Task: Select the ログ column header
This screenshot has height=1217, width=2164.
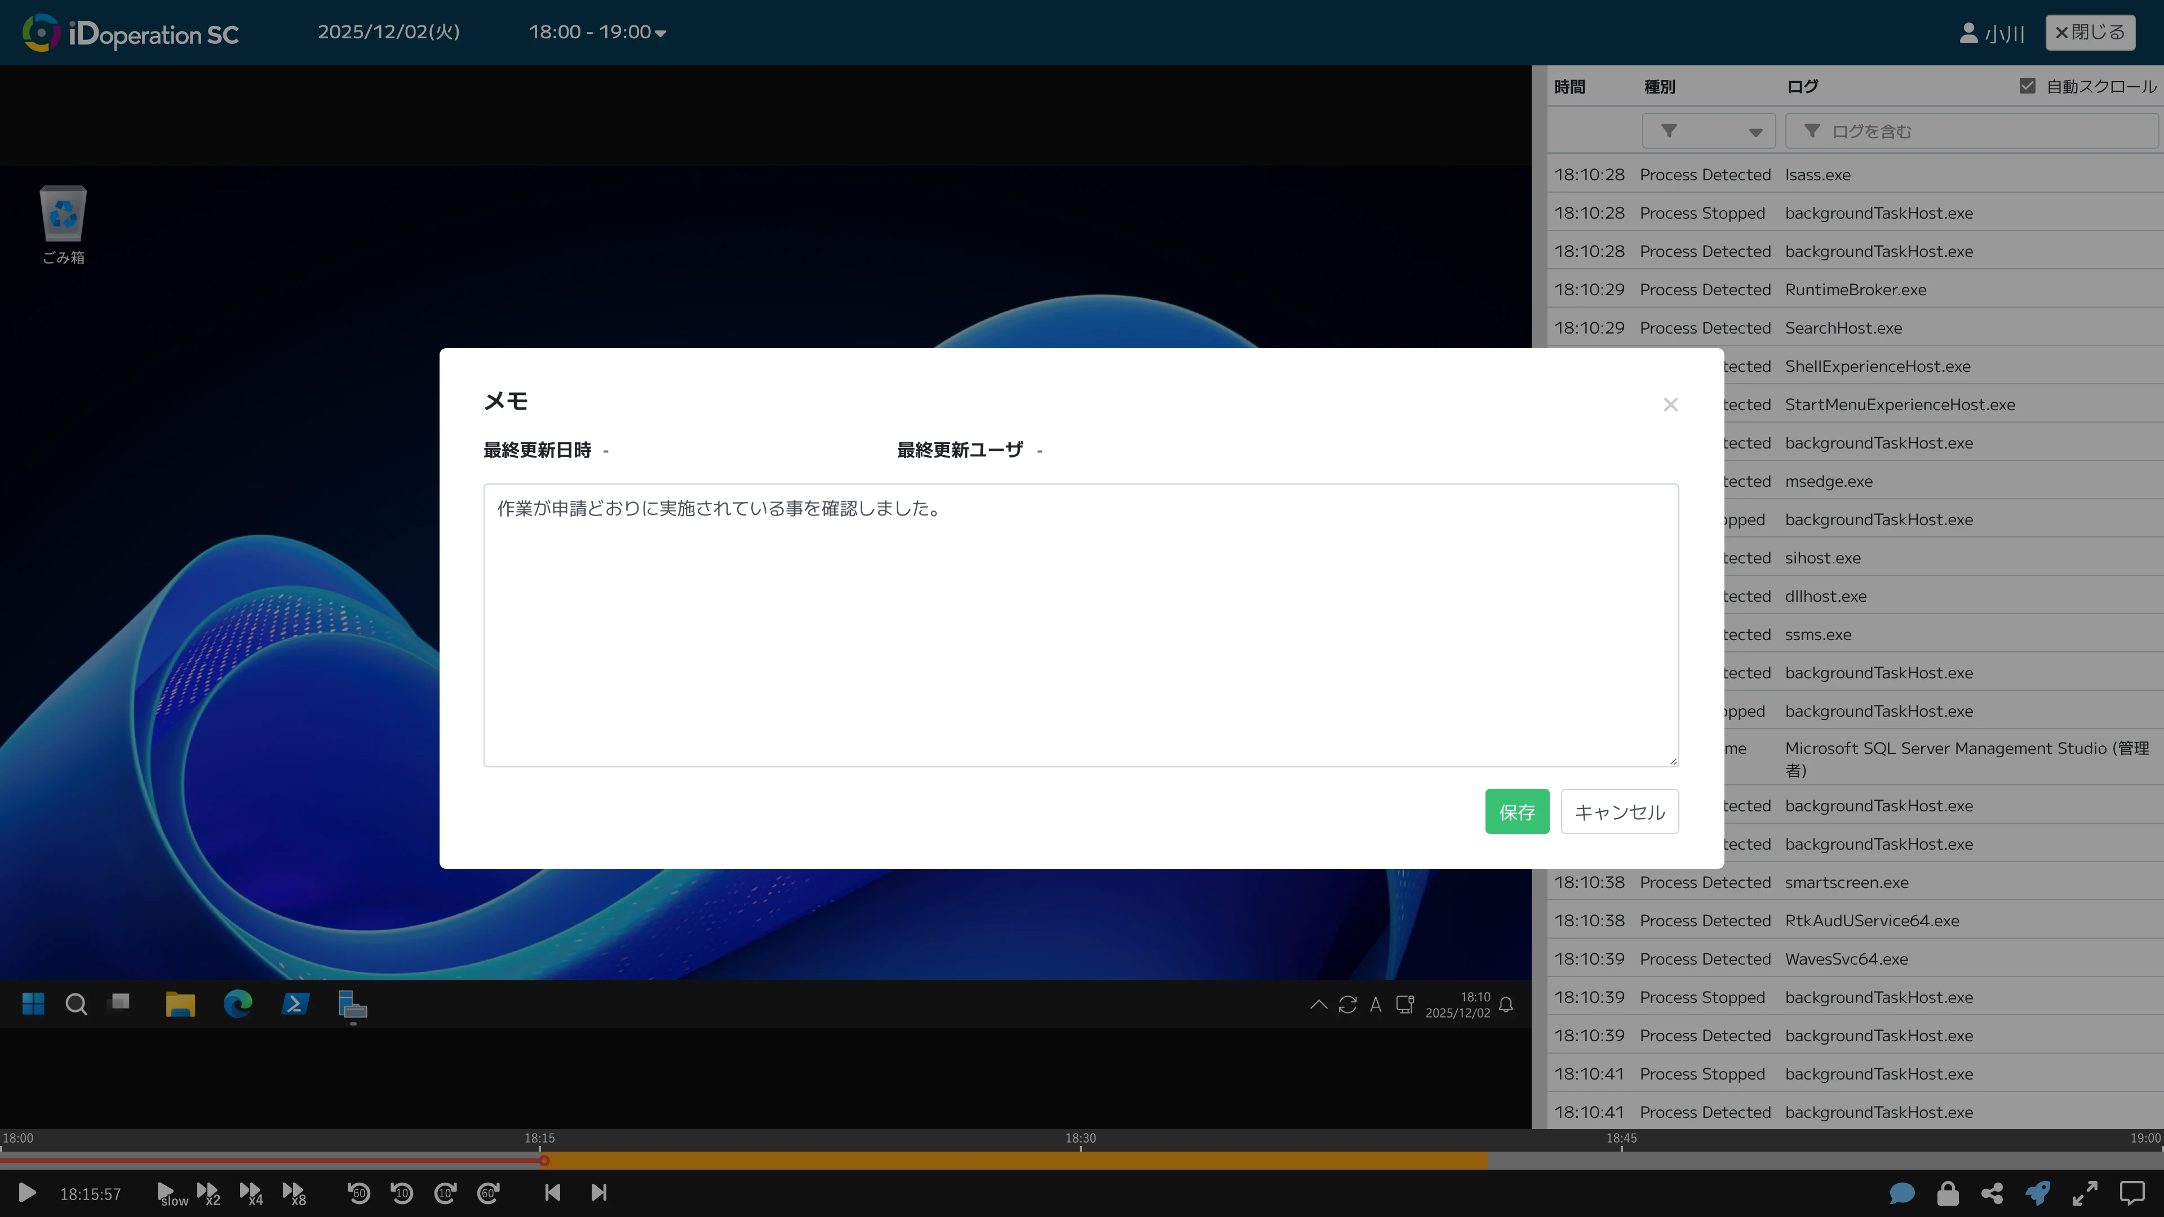Action: (x=1803, y=86)
